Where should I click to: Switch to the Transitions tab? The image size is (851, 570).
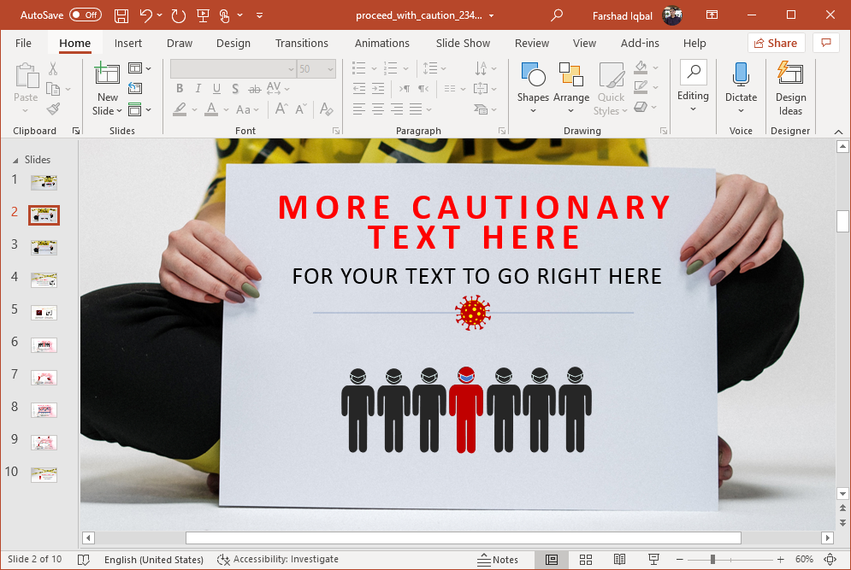tap(301, 43)
